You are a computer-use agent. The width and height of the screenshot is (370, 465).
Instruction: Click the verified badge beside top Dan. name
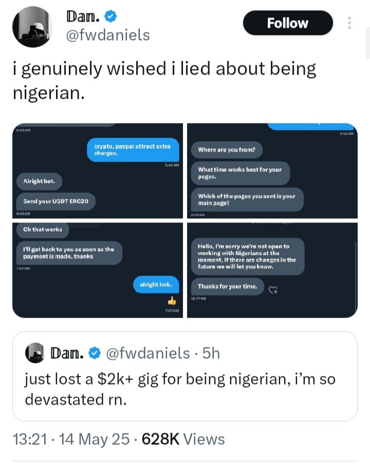point(110,17)
